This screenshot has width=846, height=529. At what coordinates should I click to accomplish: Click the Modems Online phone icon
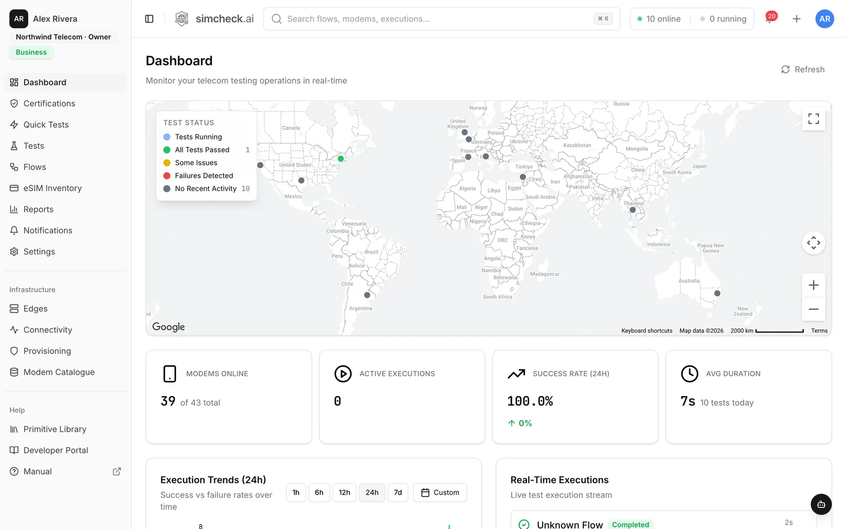169,373
